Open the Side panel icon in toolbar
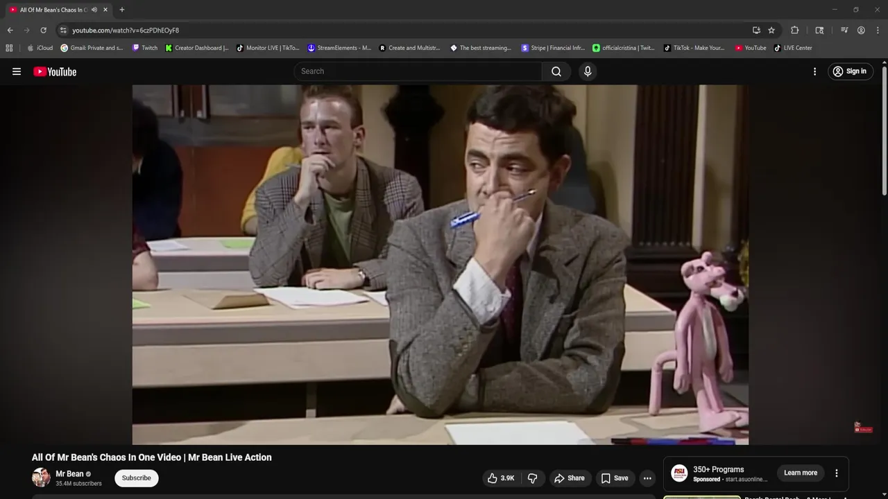This screenshot has height=499, width=888. [819, 30]
